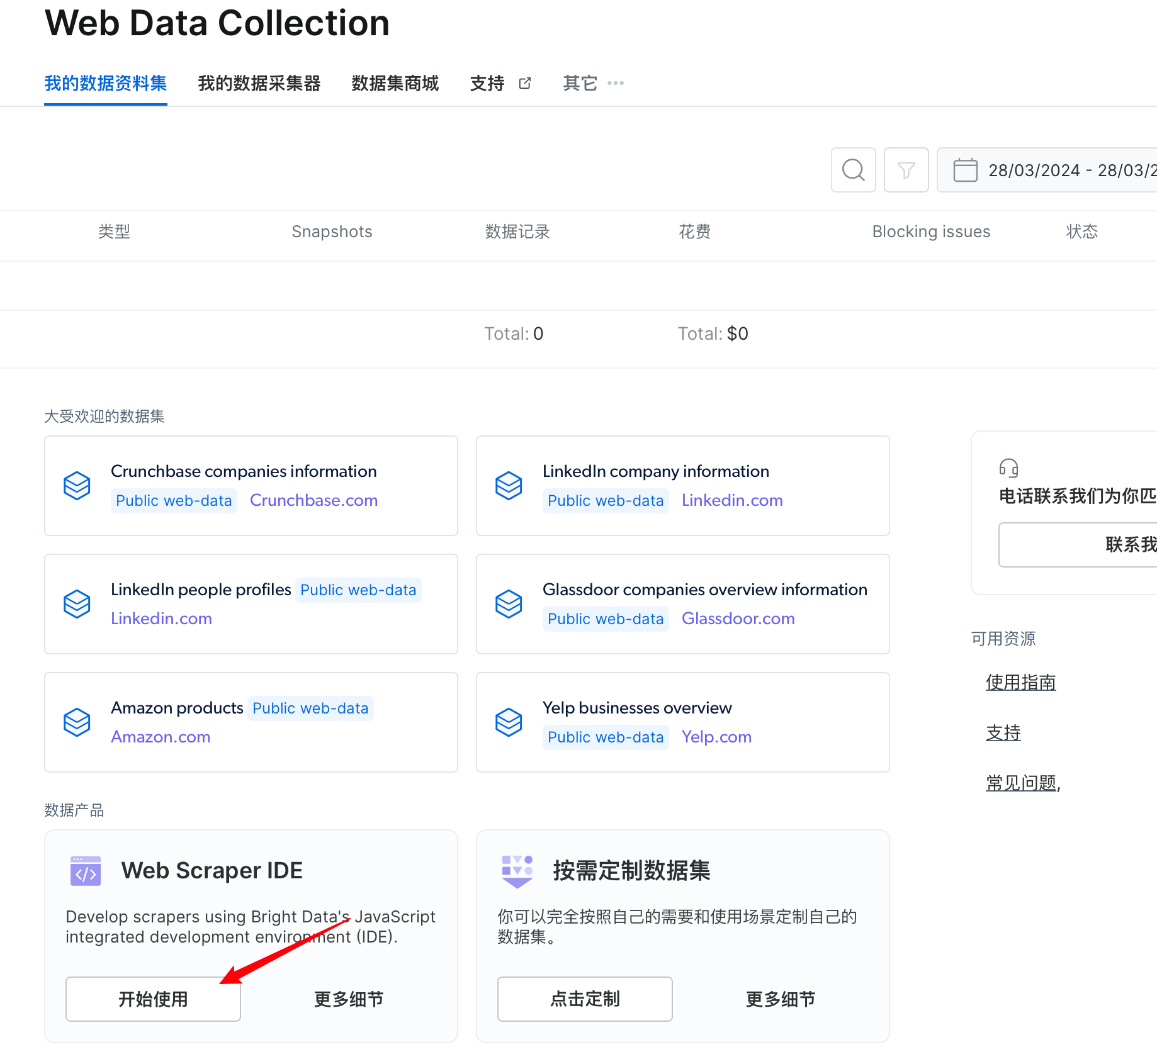Click the Snapshots column header

[x=332, y=232]
